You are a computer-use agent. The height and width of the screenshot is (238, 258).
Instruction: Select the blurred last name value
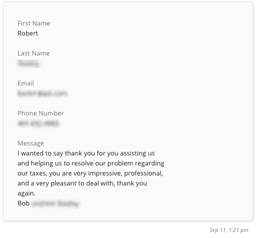pos(28,63)
